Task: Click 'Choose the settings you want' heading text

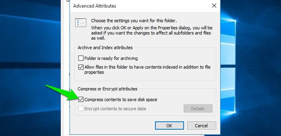Action: tap(134, 21)
